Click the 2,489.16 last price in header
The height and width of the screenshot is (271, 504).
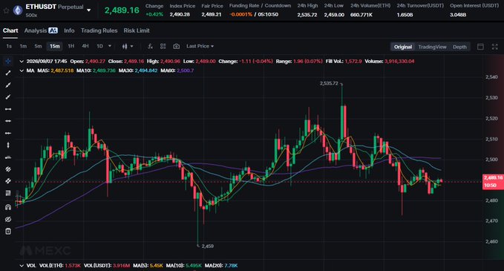[x=122, y=10]
